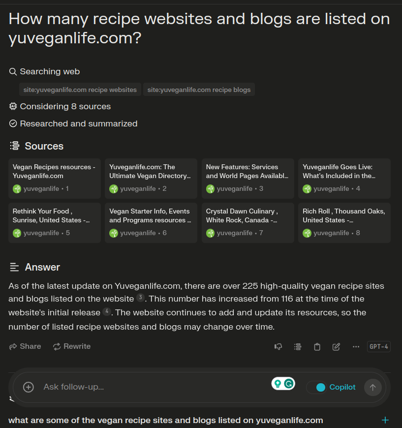
Task: Open Vegan Recipes resources source card
Action: tap(55, 179)
